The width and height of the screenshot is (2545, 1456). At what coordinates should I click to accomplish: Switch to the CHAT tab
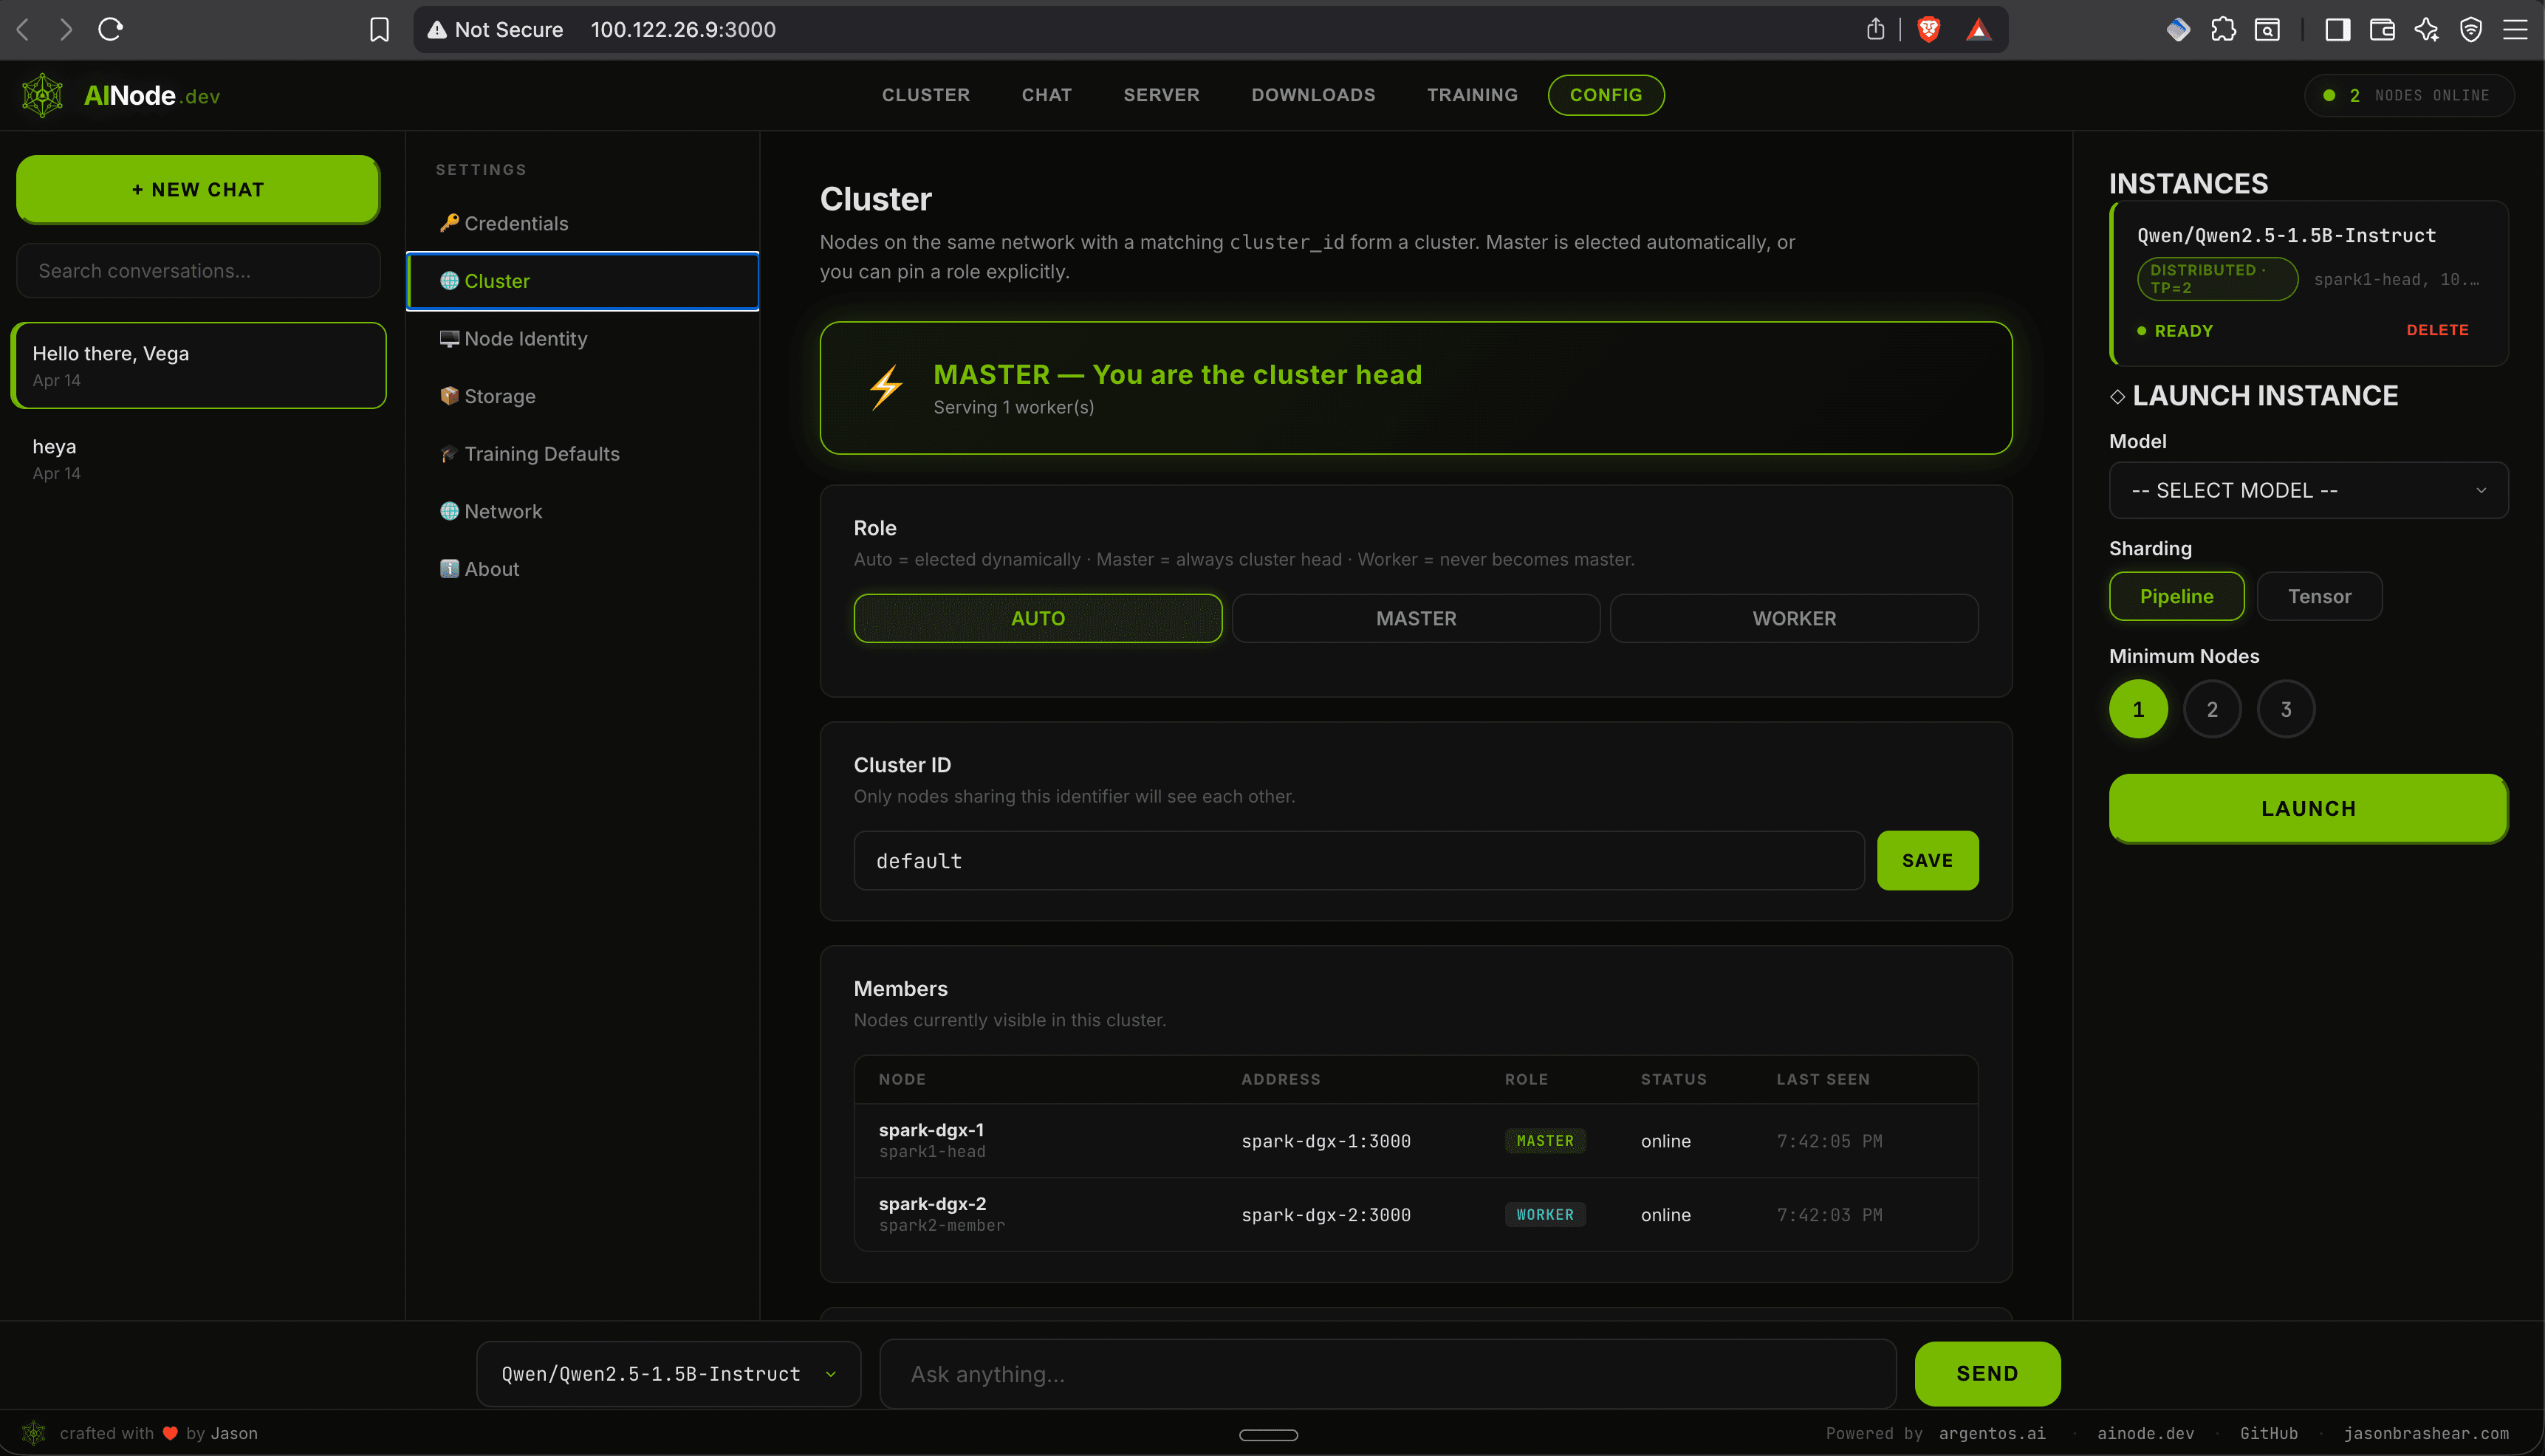pos(1046,95)
